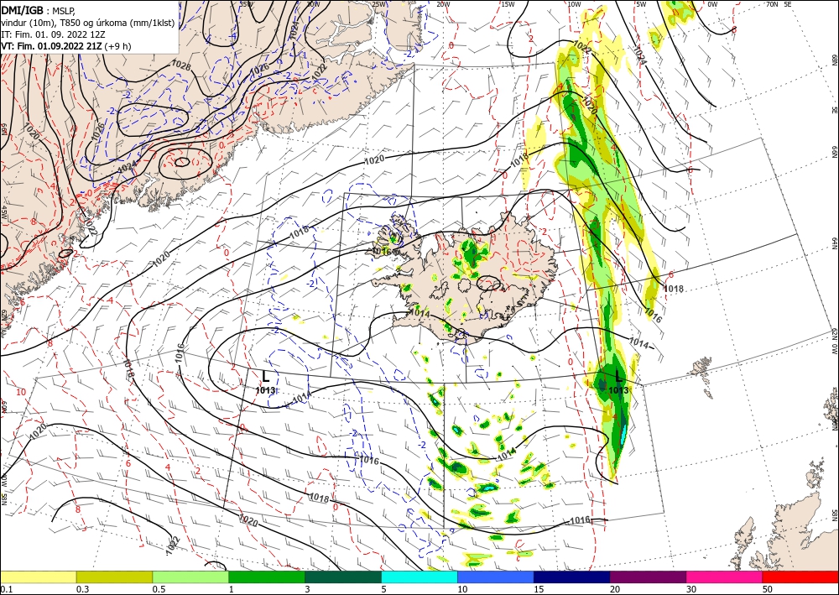Screen dimensions: 839x595
Task: Click the '1013' value below the western L
Action: 265,390
